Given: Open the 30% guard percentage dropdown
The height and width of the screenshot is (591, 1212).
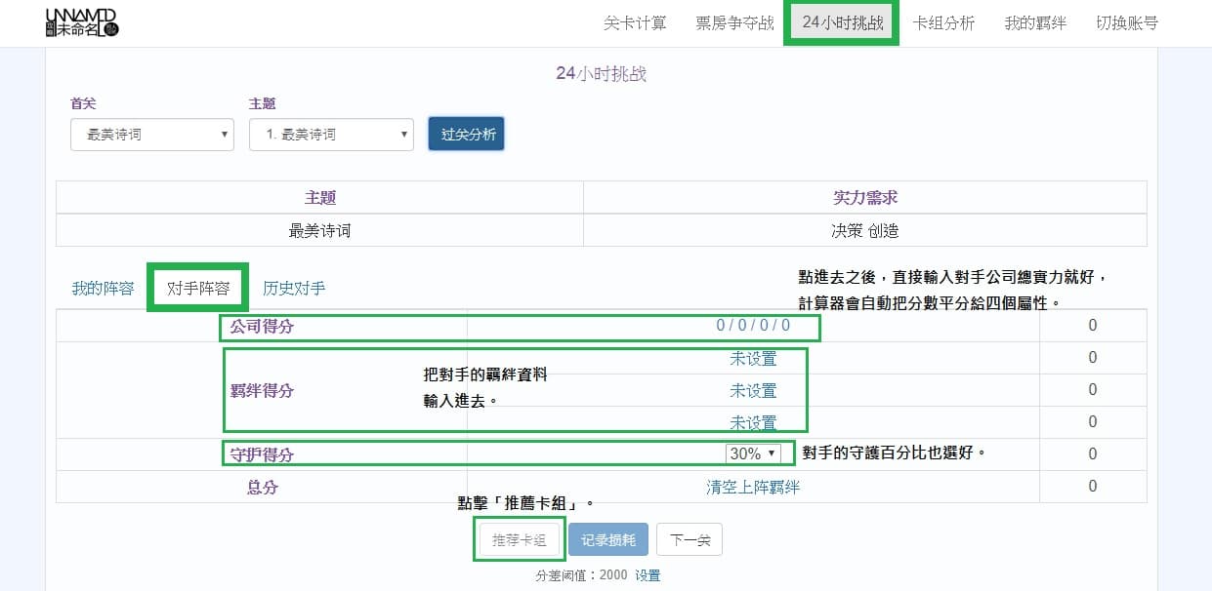Looking at the screenshot, I should [x=753, y=453].
